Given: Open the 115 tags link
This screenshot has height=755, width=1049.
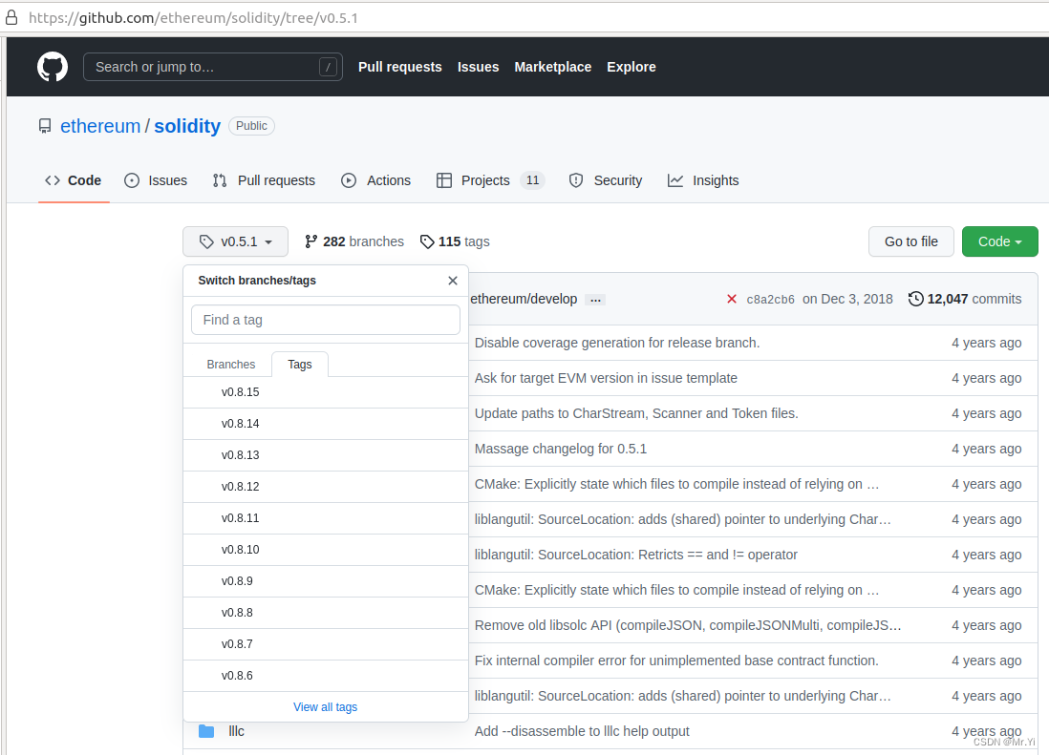Looking at the screenshot, I should point(455,241).
